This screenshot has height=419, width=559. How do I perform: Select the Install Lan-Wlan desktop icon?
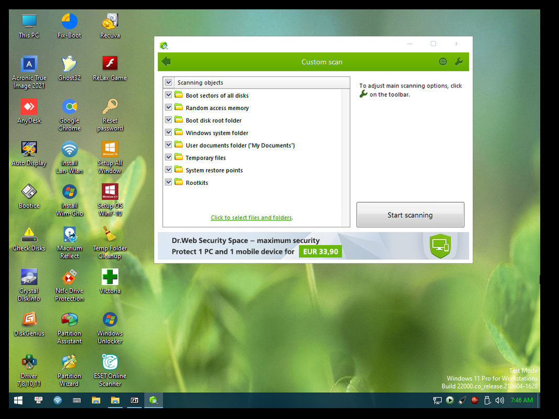tap(69, 158)
